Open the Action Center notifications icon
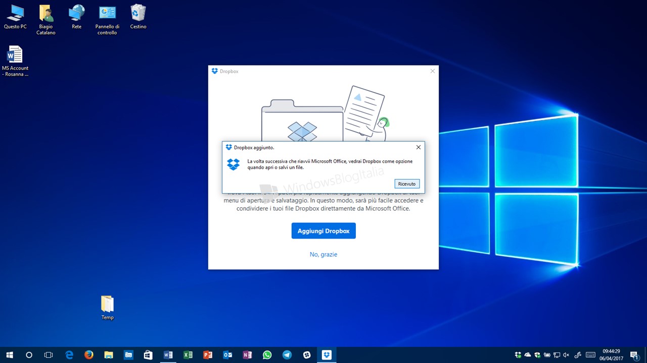This screenshot has width=647, height=363. click(x=634, y=355)
